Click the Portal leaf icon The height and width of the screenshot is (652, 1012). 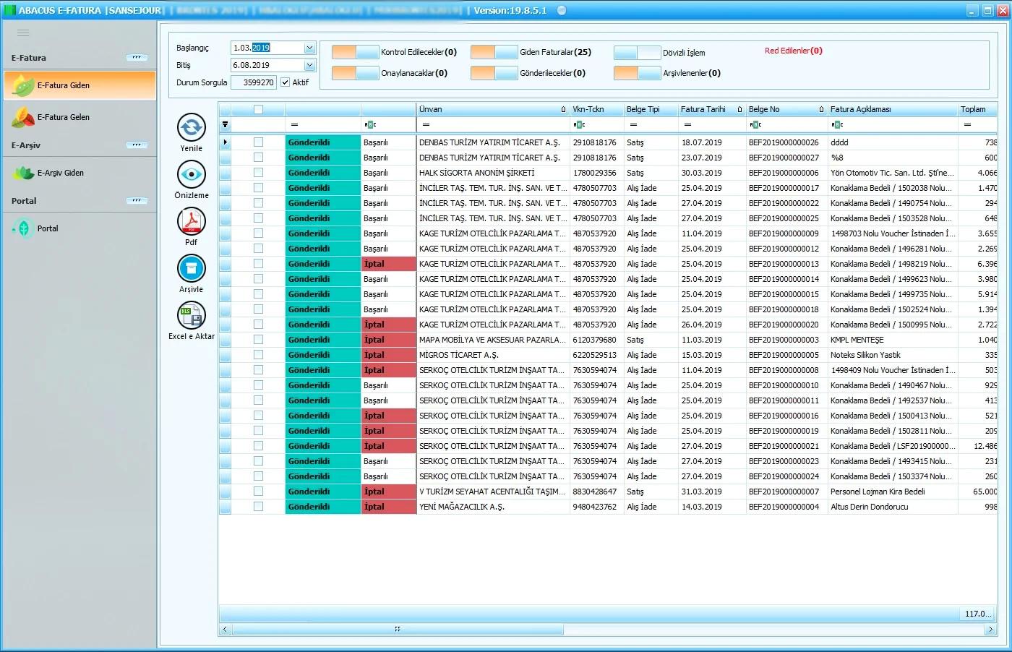[23, 228]
